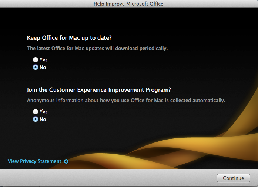The height and width of the screenshot is (187, 258).
Task: Click the 'Anonymous information' description text
Action: (126, 101)
